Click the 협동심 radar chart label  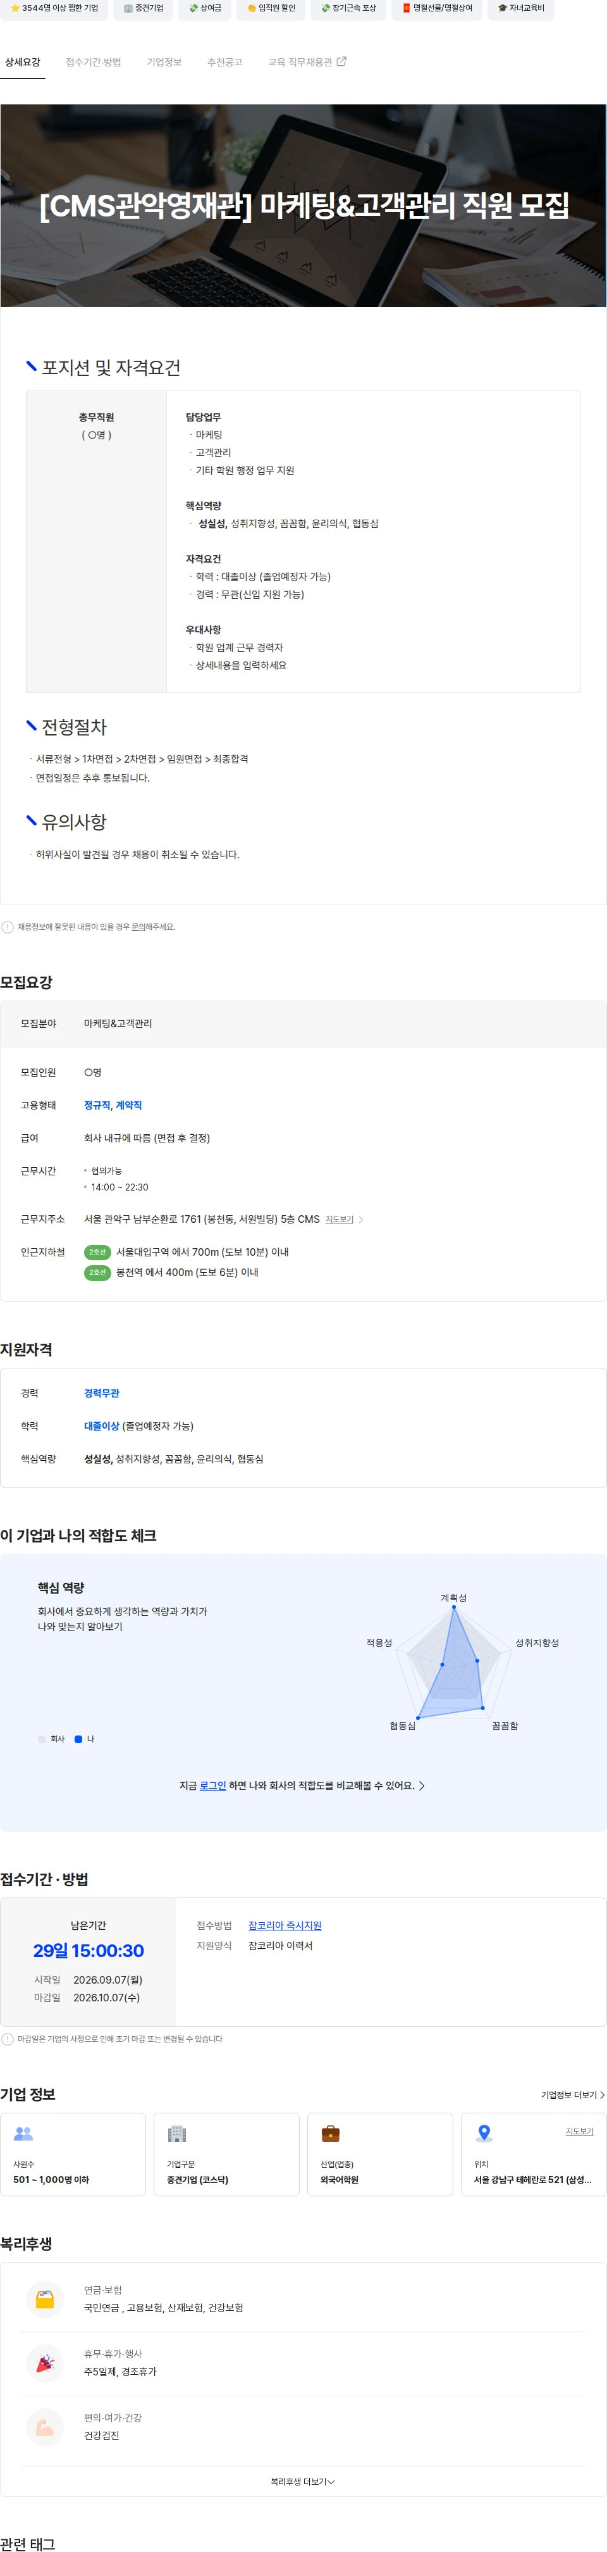tap(402, 1726)
